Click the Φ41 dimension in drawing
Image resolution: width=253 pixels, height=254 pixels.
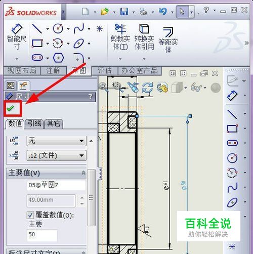point(166,186)
